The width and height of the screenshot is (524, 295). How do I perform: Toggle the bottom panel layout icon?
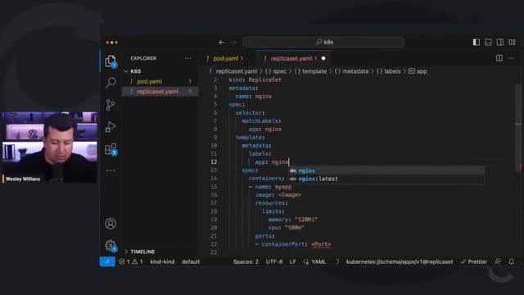488,42
